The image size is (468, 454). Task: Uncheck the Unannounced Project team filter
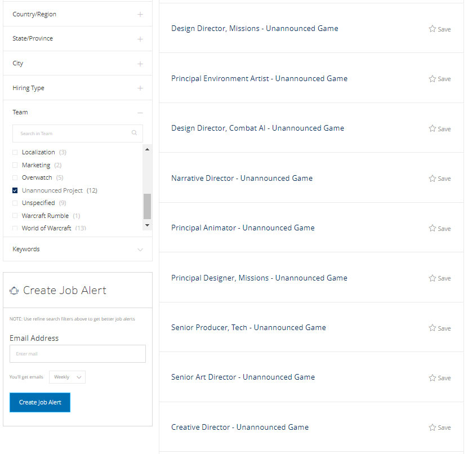(x=15, y=190)
